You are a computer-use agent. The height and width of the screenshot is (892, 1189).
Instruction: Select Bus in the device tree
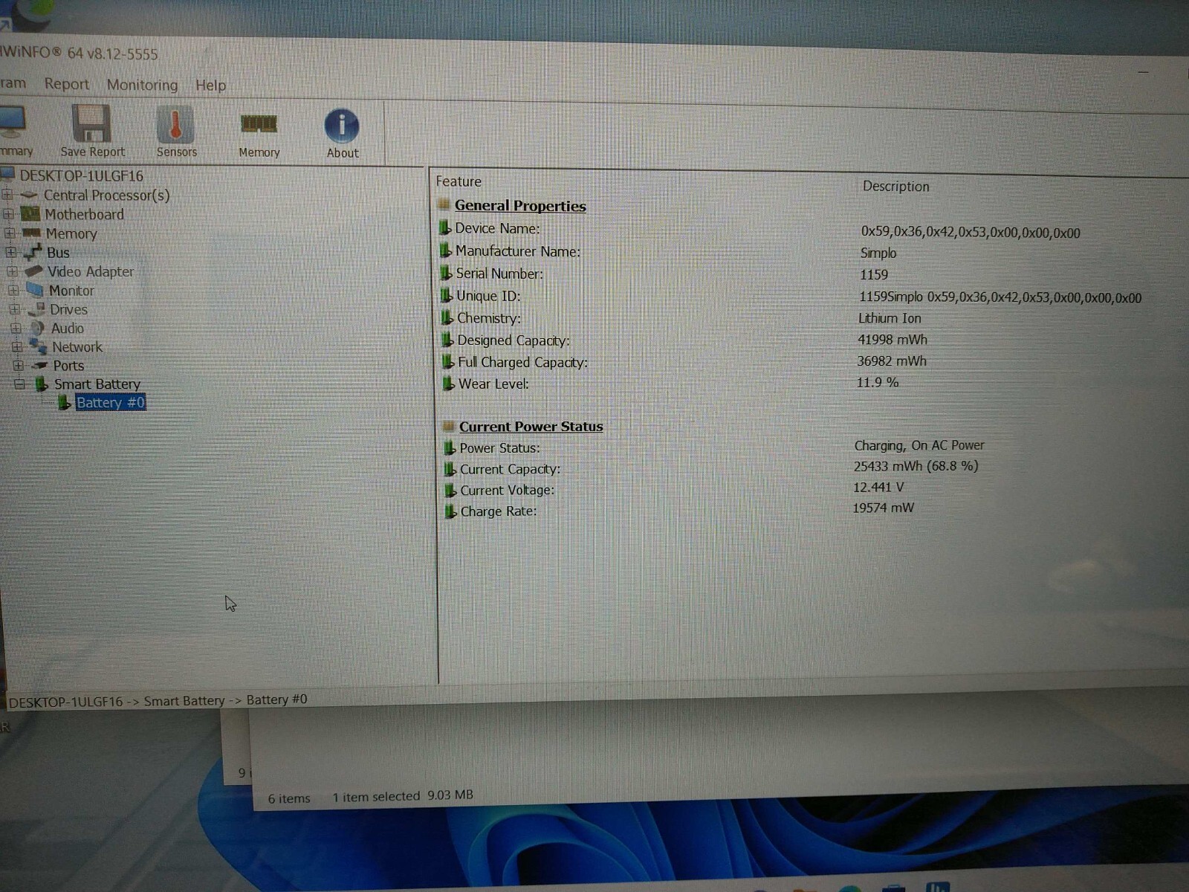(58, 253)
